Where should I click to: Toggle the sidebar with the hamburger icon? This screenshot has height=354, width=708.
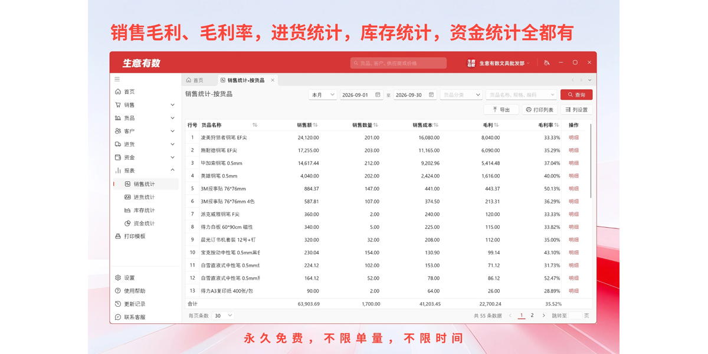[x=117, y=79]
